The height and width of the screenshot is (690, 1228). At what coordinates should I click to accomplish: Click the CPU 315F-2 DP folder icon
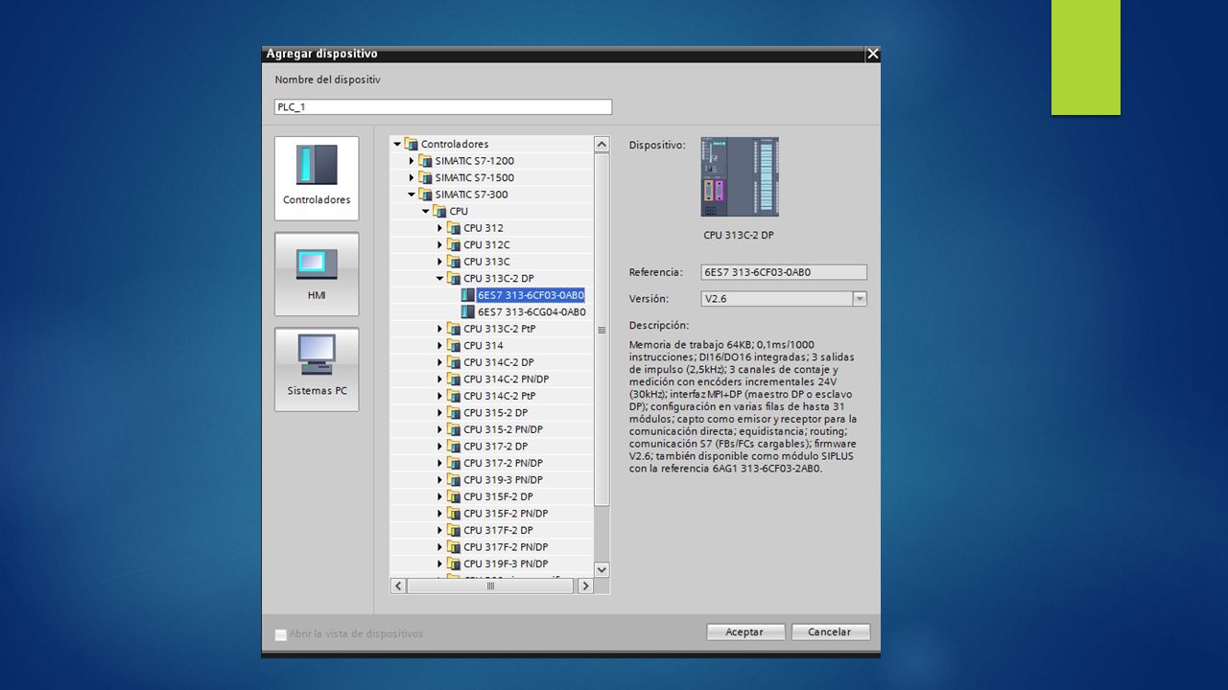tap(455, 496)
